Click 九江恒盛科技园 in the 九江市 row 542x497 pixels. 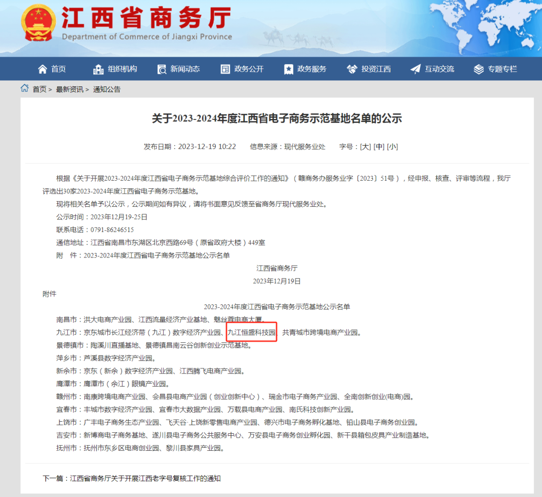coord(251,332)
